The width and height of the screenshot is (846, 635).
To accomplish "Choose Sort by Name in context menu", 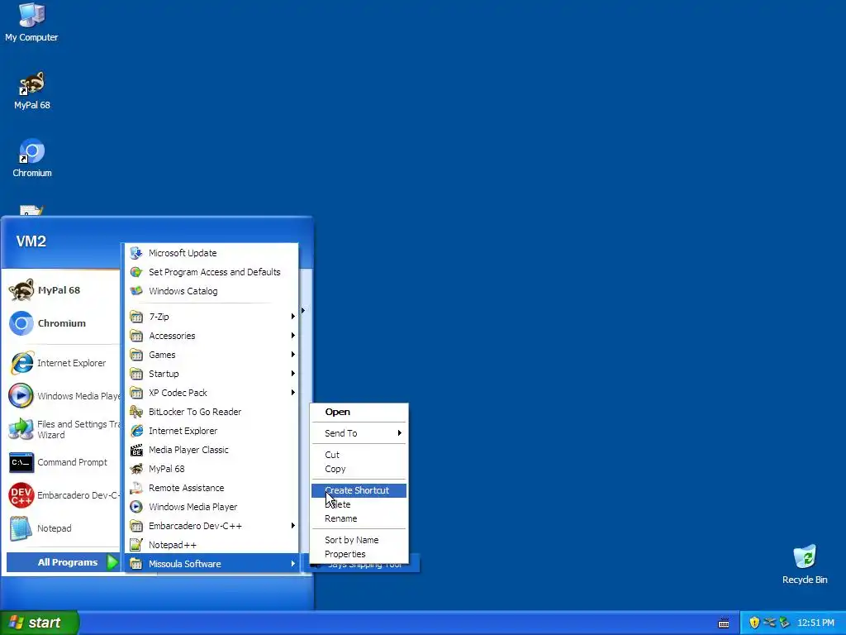I will (x=359, y=540).
